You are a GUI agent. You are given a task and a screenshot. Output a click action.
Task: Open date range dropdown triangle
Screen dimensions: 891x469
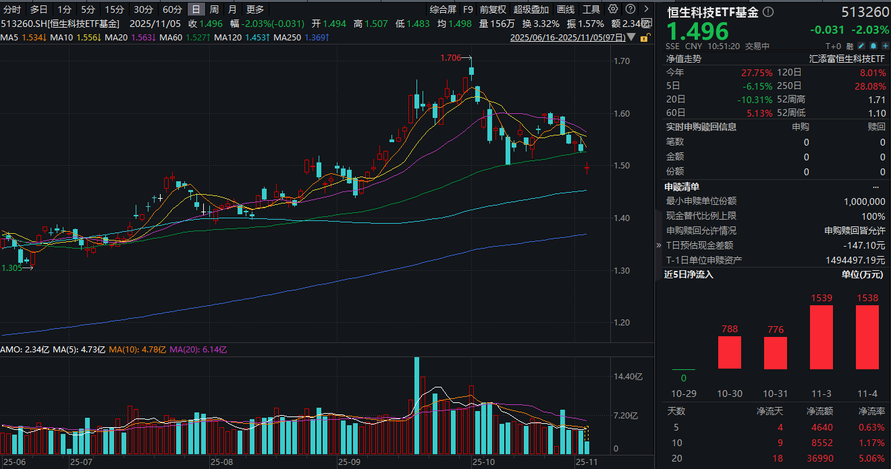(631, 38)
